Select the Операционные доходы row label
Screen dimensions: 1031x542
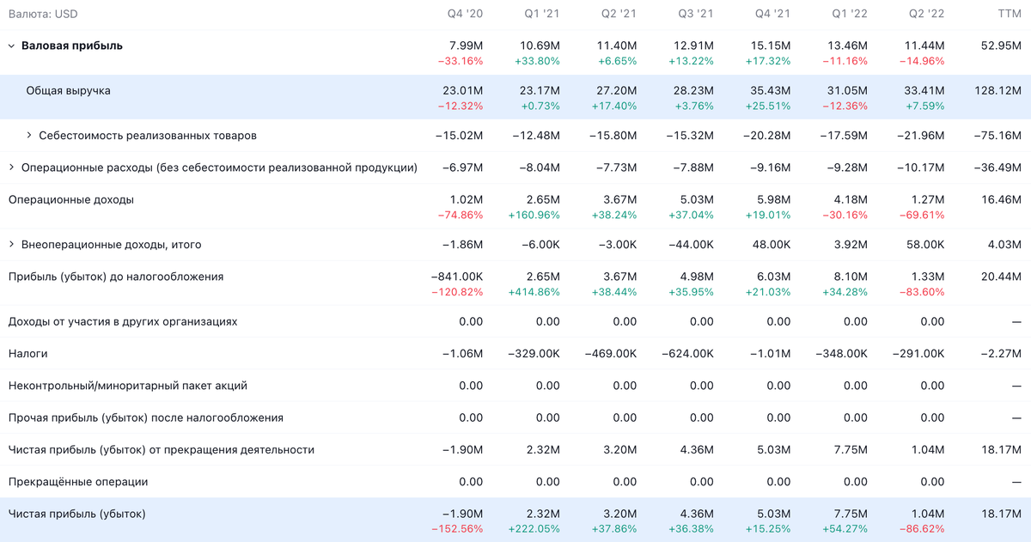[x=71, y=199]
